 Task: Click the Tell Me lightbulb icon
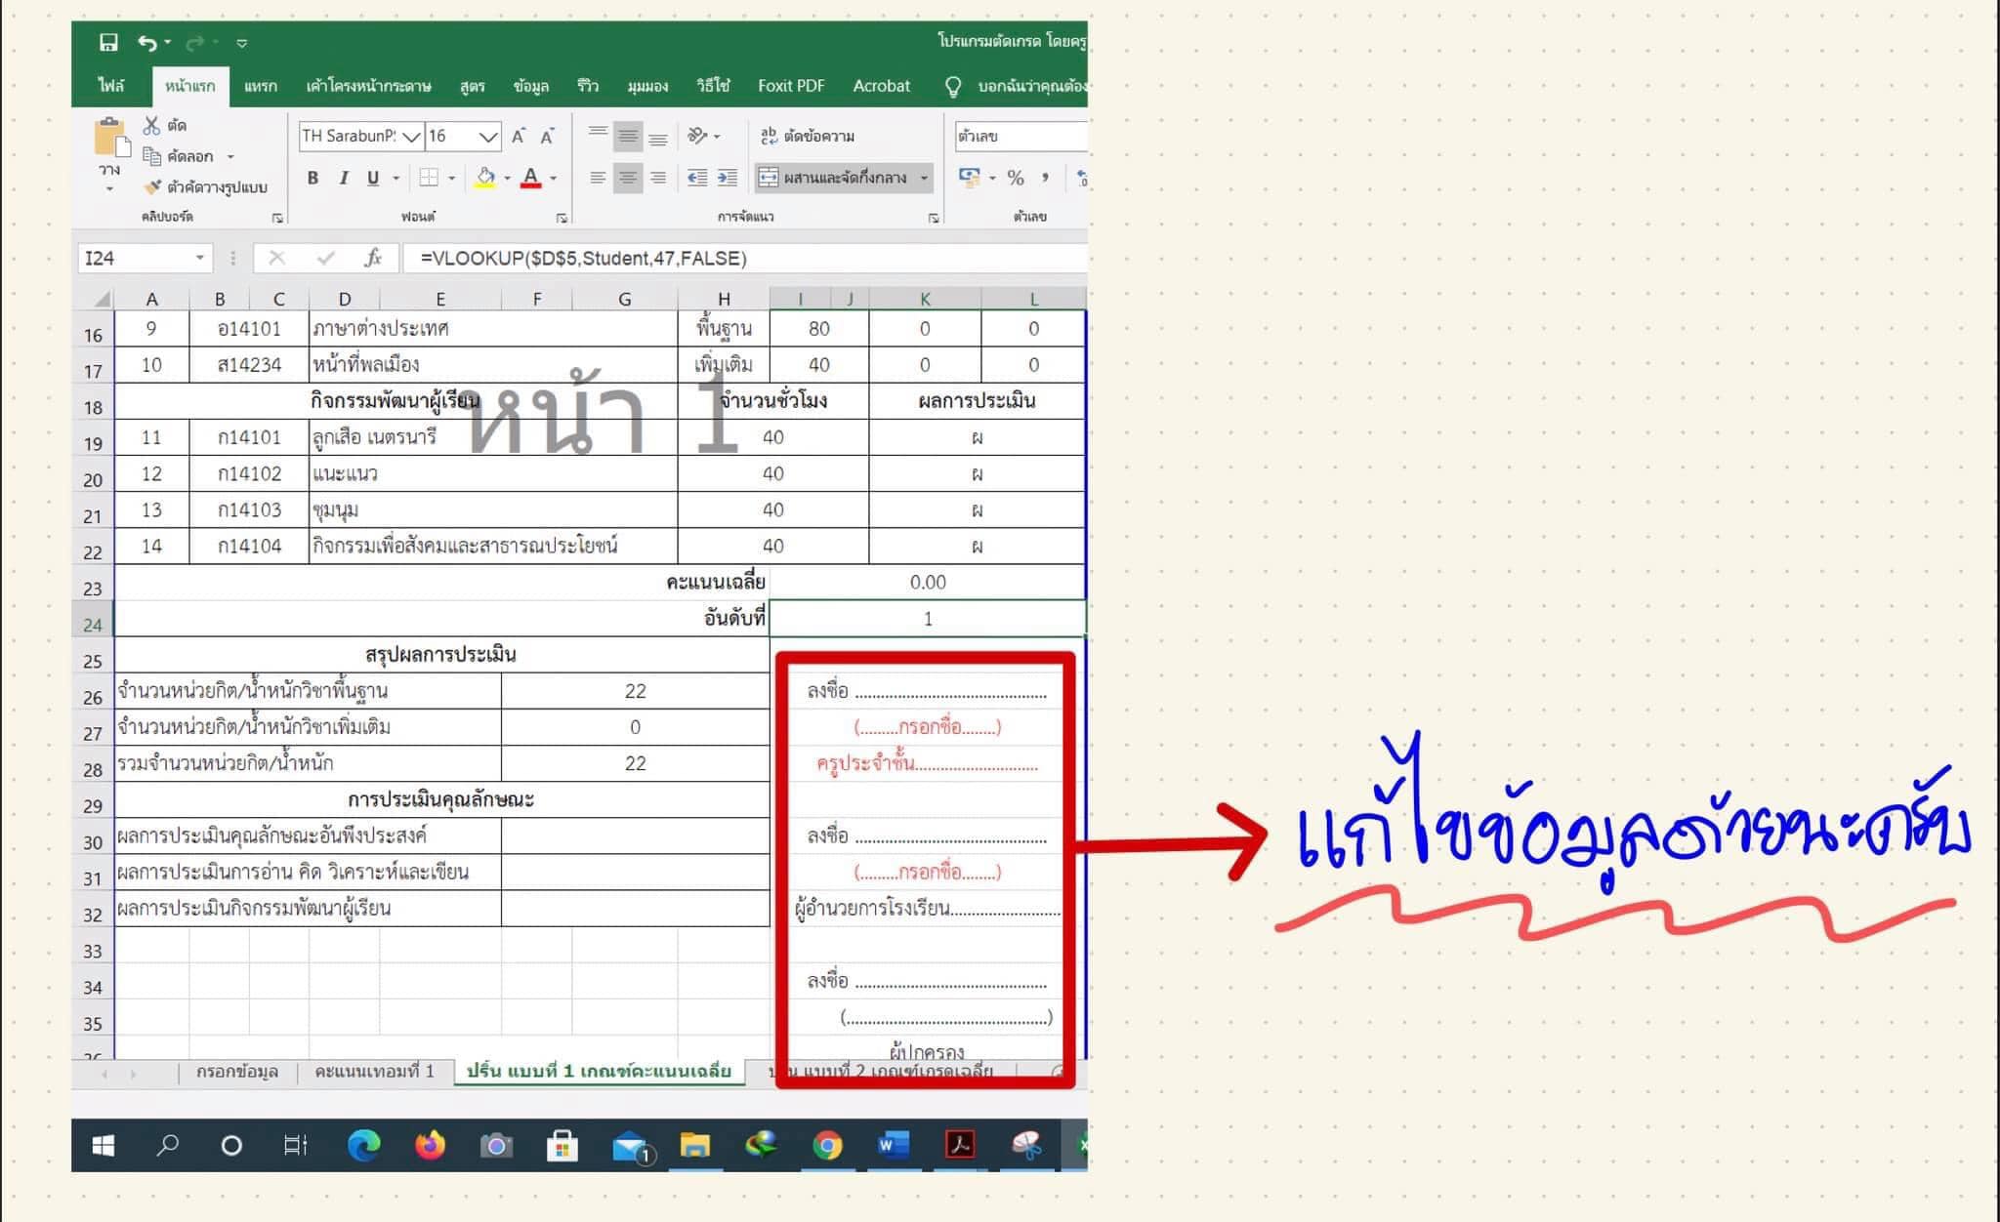tap(953, 87)
